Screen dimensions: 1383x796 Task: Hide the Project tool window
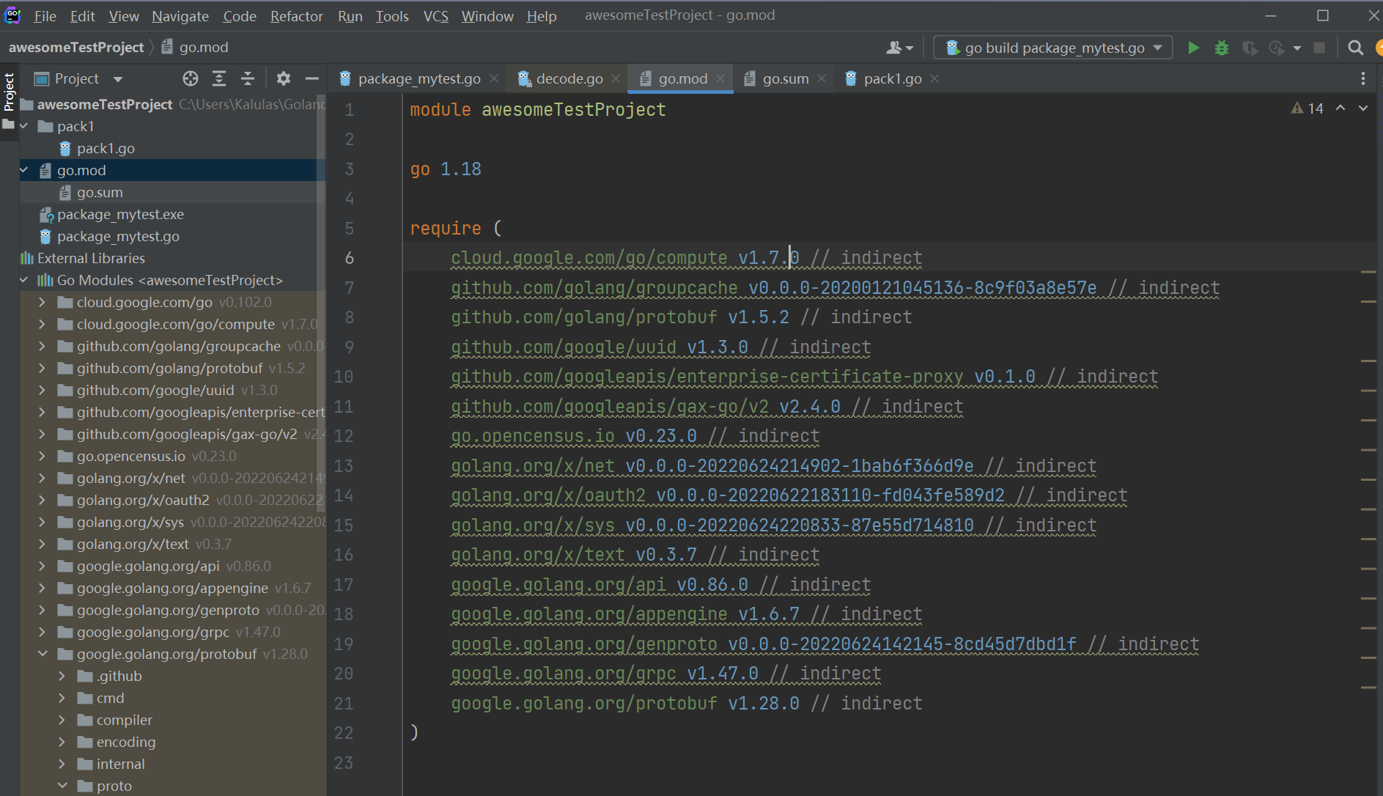coord(312,78)
